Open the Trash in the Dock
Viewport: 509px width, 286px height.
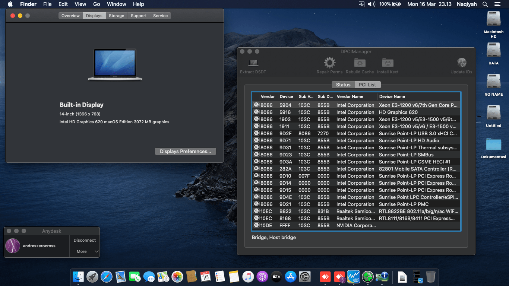point(430,276)
